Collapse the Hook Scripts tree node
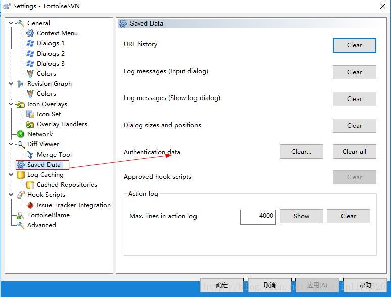 (11, 195)
